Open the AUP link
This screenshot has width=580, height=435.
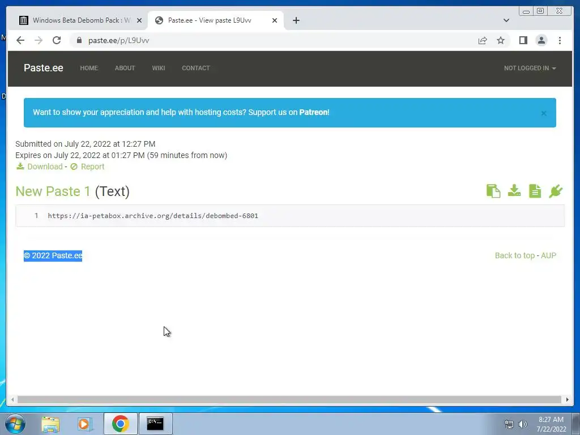(548, 255)
